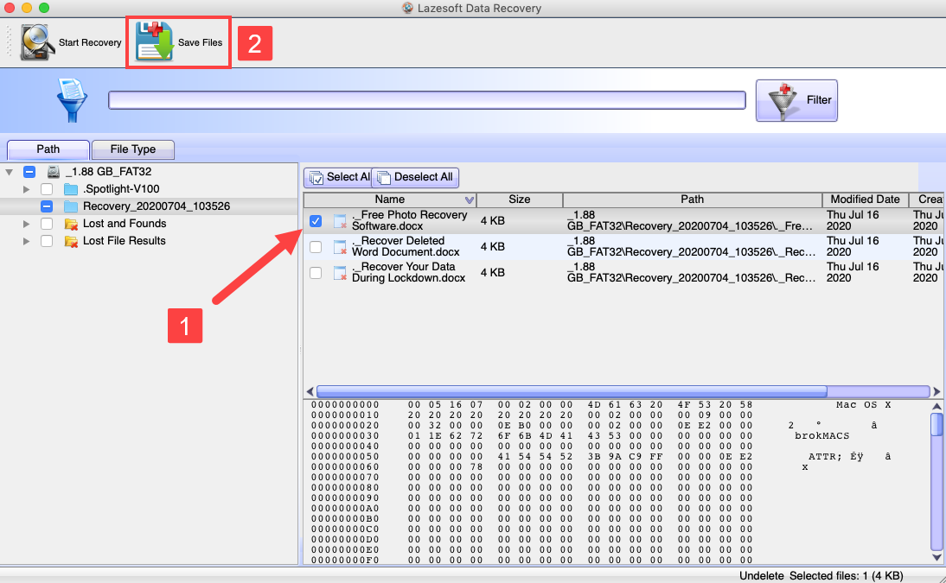Check the Recover Your Data During Lockdown.docx checkbox

[x=316, y=273]
